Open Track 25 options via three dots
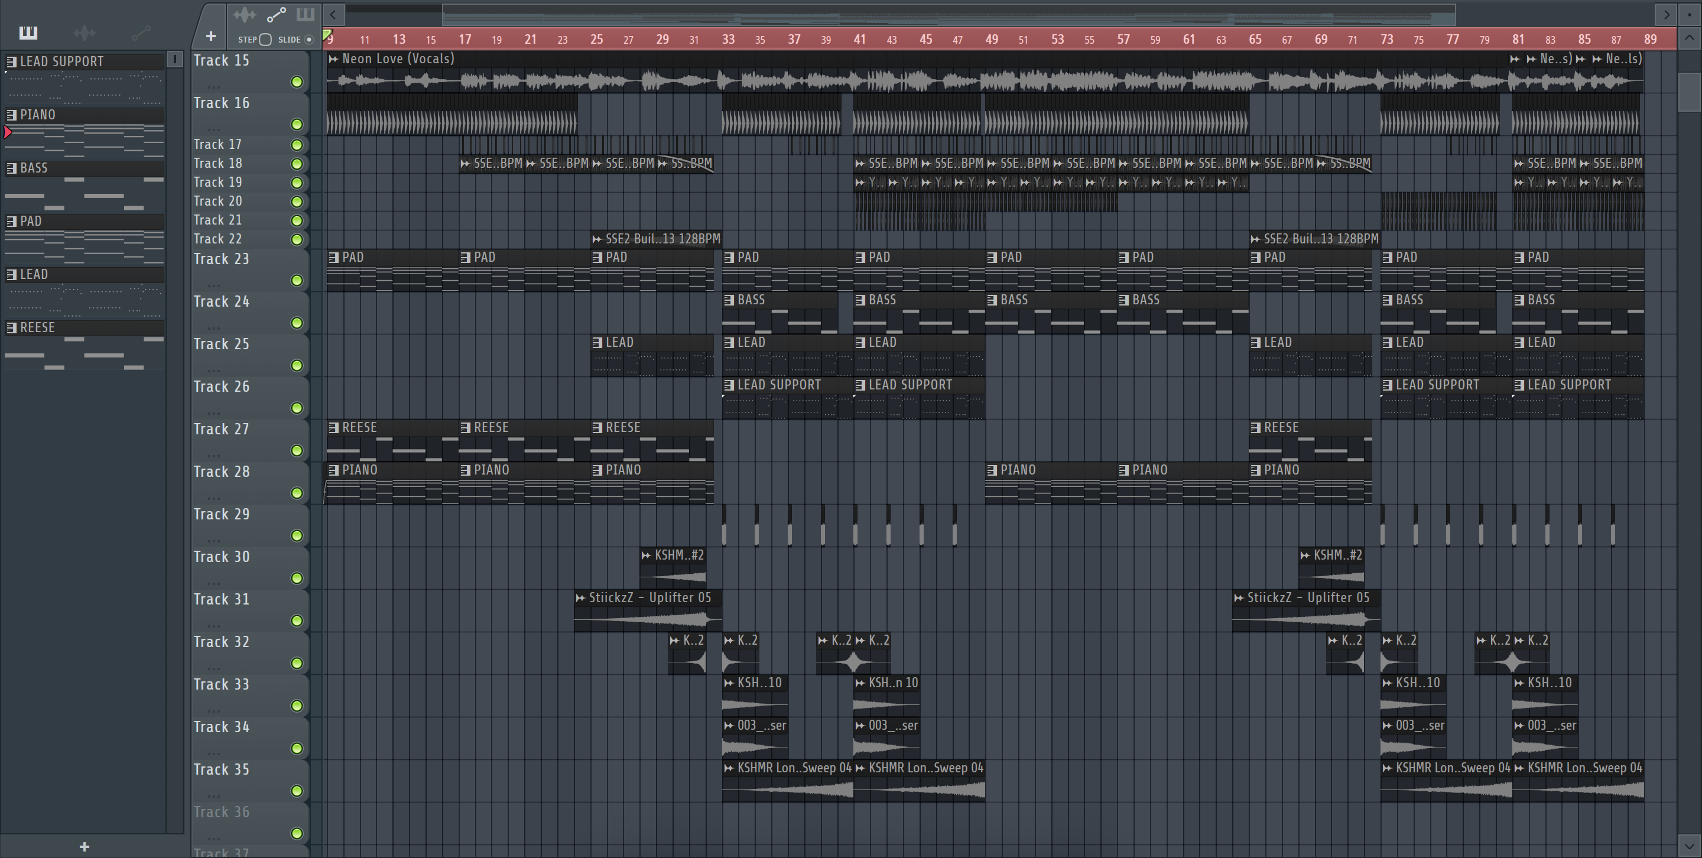 pos(213,370)
